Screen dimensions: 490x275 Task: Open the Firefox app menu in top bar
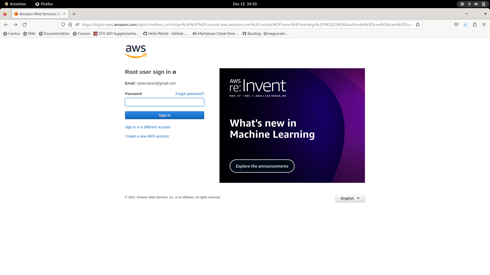(x=44, y=4)
